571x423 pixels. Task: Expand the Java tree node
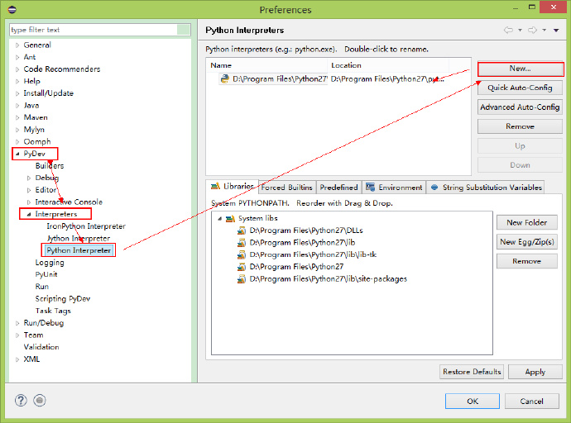click(x=17, y=106)
